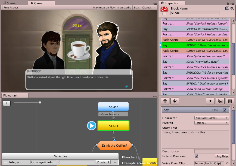Open the Private scope dropdown

(103, 162)
